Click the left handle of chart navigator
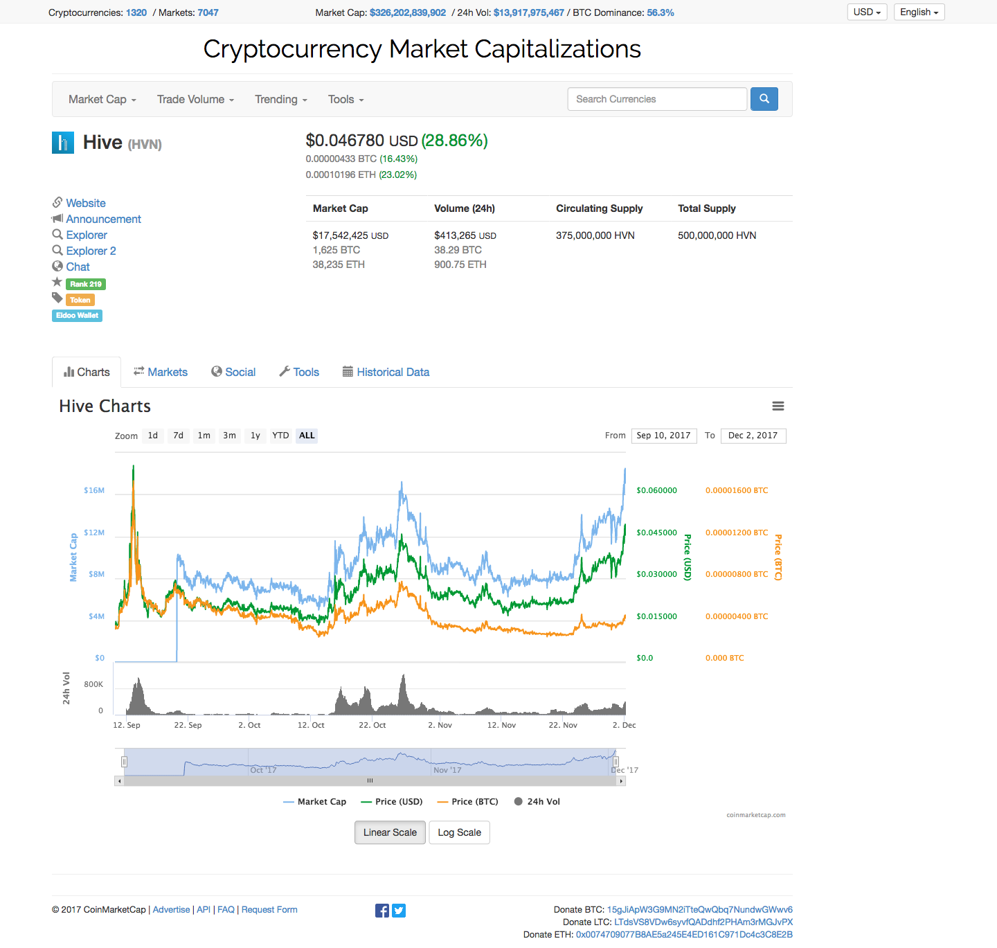 tap(124, 762)
